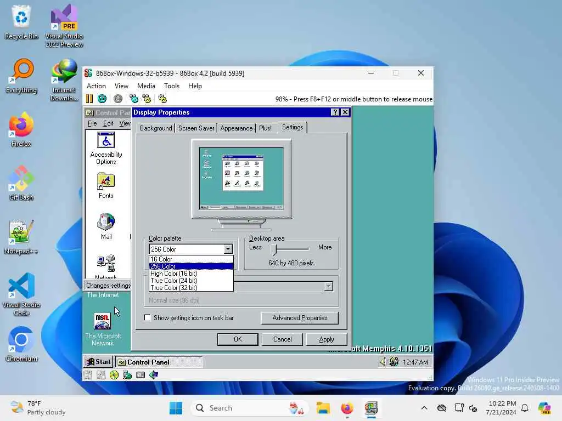Click the volume speaker in the Memphis tray
562x421 pixels.
point(384,362)
